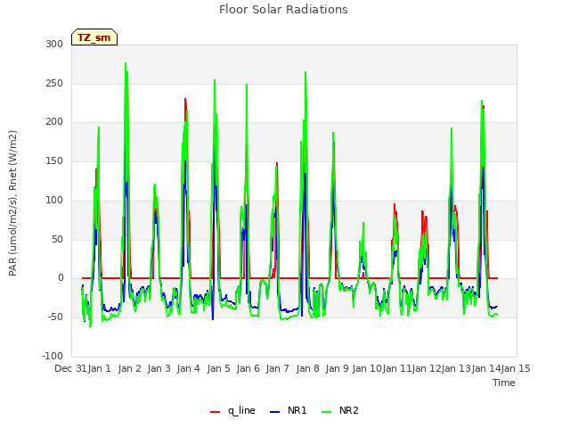The image size is (570, 428).
Task: Select the Floor Solar Radiations chart title
Action: 283,9
